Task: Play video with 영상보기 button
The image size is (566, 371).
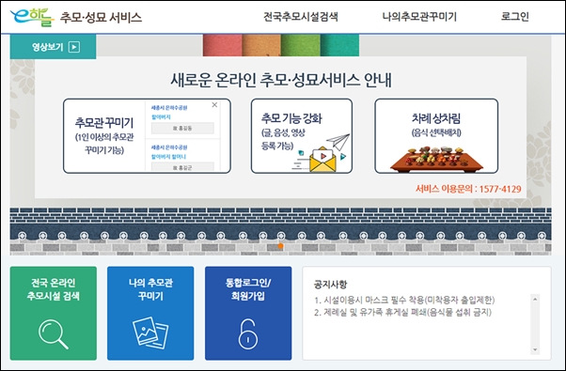Action: pyautogui.click(x=53, y=47)
